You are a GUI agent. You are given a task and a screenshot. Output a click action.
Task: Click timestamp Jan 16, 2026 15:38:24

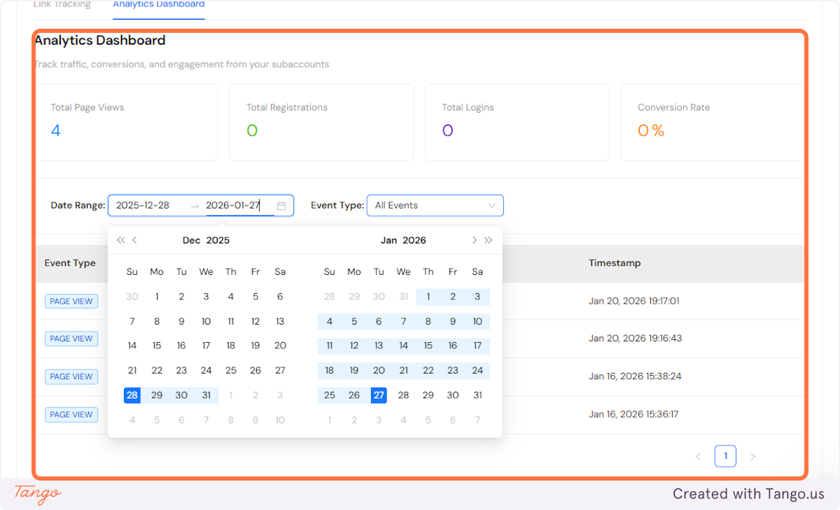635,376
